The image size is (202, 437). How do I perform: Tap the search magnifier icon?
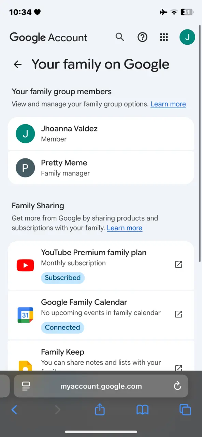120,37
